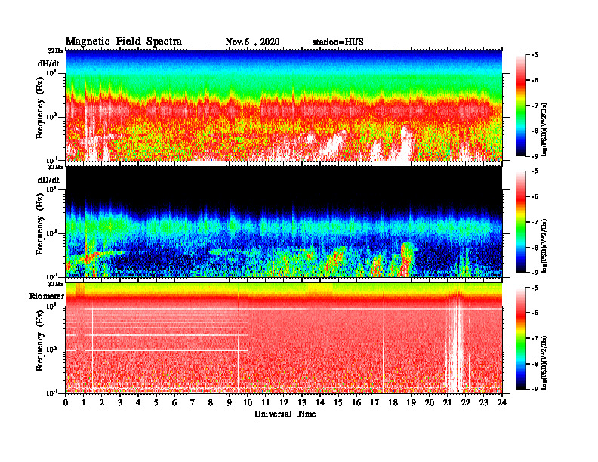The width and height of the screenshot is (598, 462).
Task: Click hour "8" on the Universal Time axis
Action: (x=211, y=403)
